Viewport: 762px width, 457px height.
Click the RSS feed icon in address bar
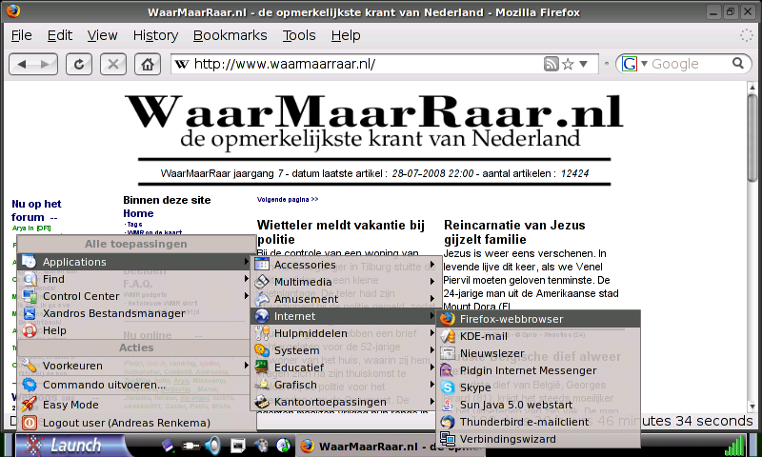pyautogui.click(x=551, y=64)
